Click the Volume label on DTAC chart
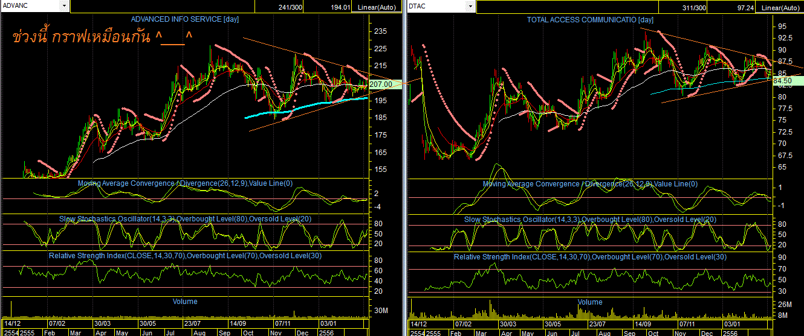This screenshot has height=336, width=804. [x=590, y=302]
